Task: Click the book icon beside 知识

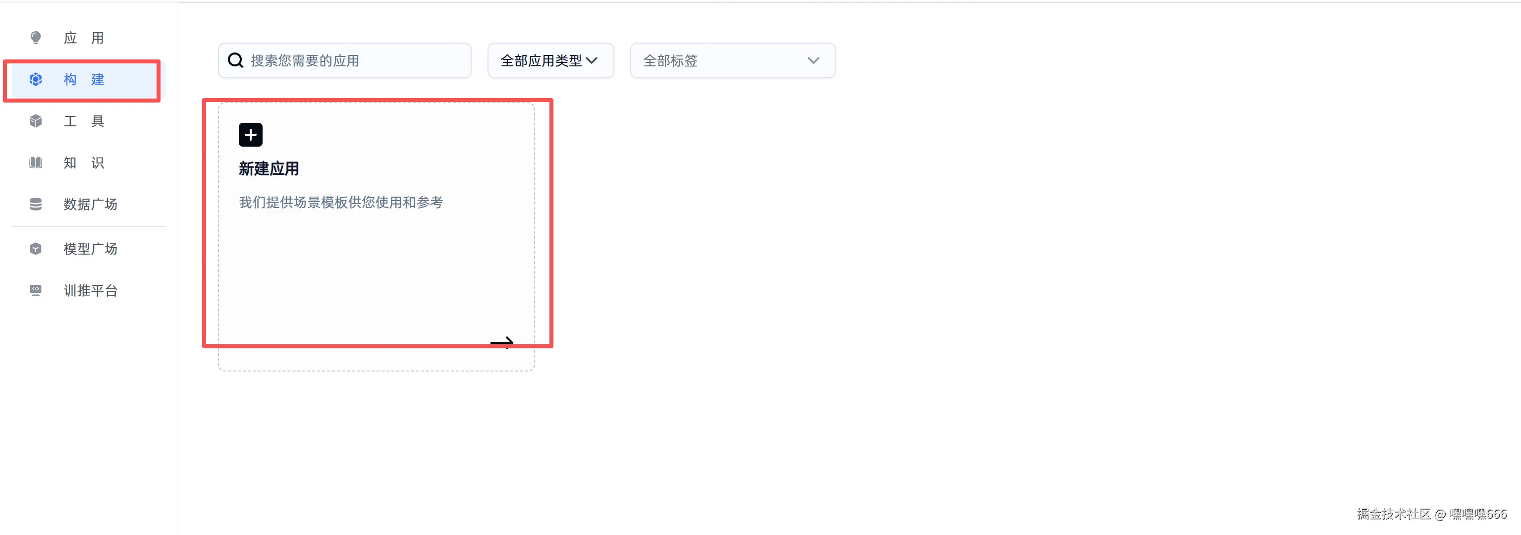Action: tap(36, 162)
